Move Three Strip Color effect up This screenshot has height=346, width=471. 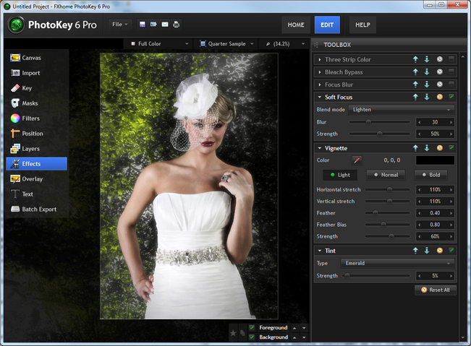pos(415,59)
